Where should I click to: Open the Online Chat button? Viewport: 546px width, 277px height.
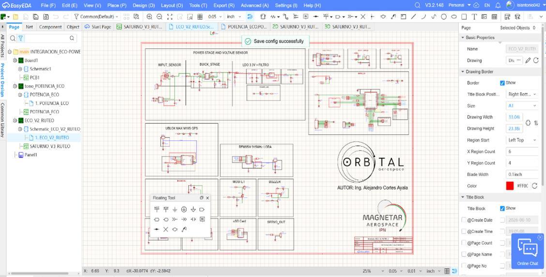tap(528, 251)
